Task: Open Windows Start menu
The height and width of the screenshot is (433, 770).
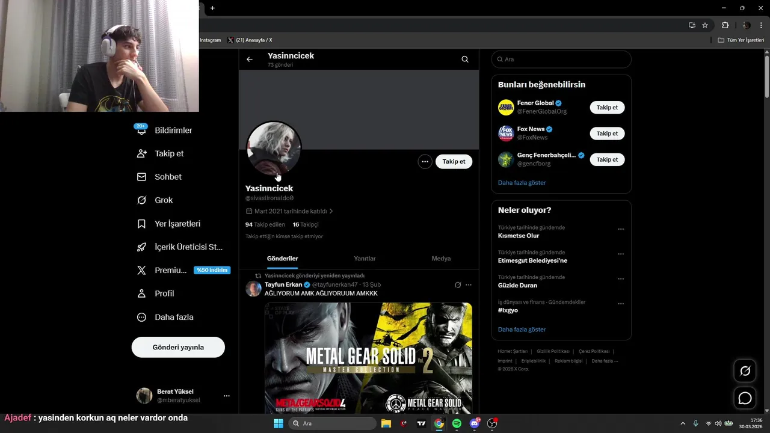Action: [x=279, y=423]
